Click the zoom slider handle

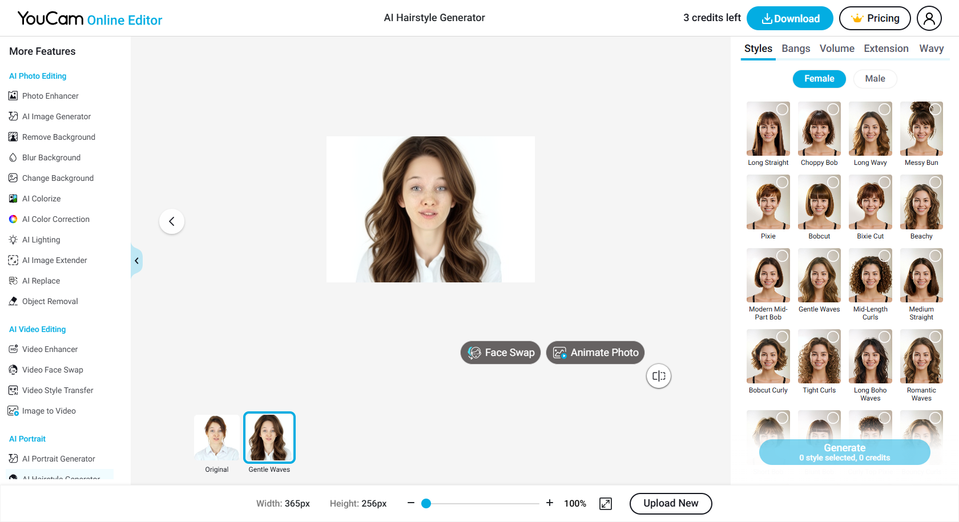426,503
